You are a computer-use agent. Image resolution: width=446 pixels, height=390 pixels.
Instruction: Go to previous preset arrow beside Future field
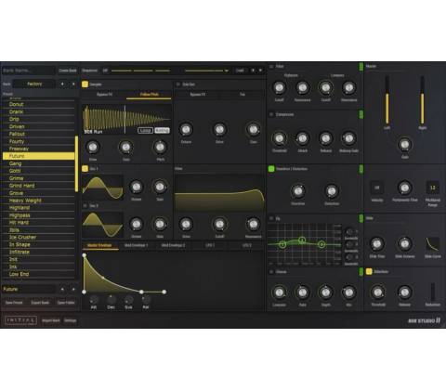tap(62, 289)
